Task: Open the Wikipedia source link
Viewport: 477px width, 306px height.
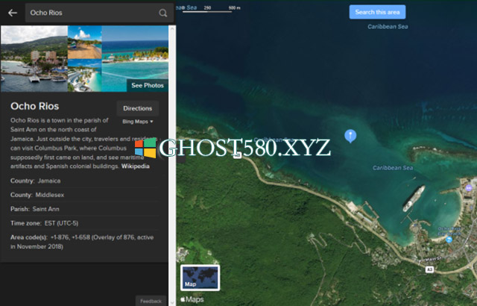Action: (136, 166)
